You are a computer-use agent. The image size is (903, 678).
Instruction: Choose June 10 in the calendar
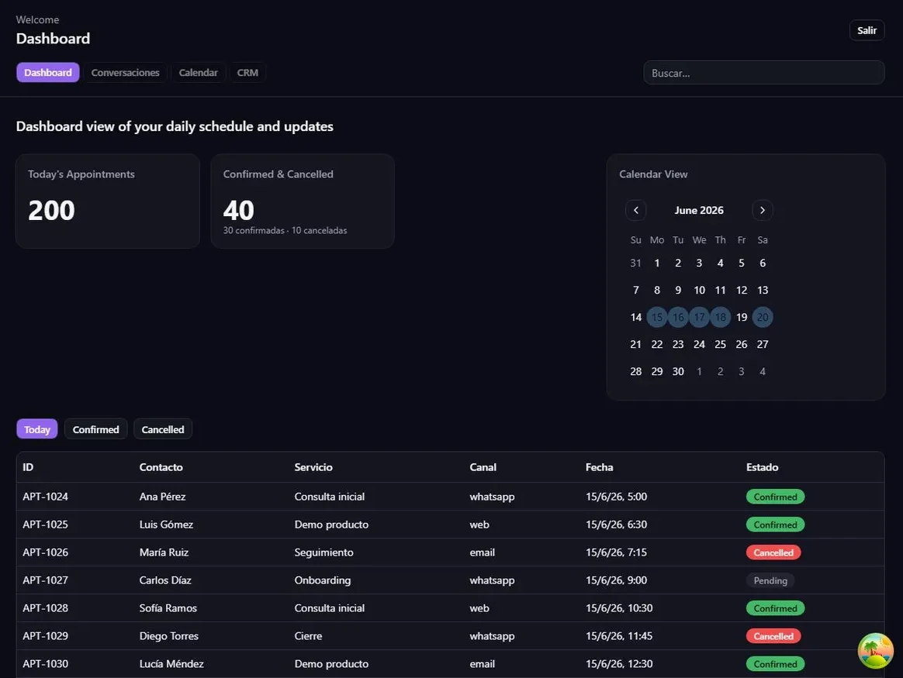(699, 290)
